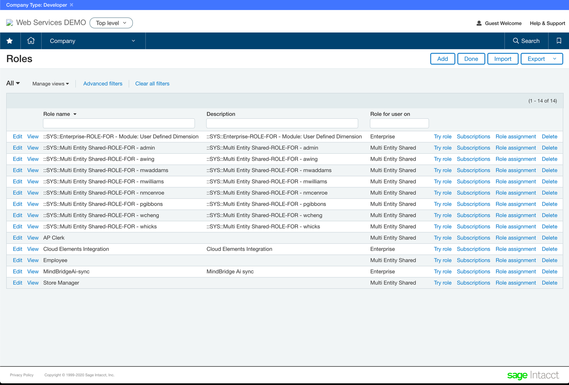The image size is (569, 385).
Task: Open Role assignment for AP Clerk
Action: (516, 238)
